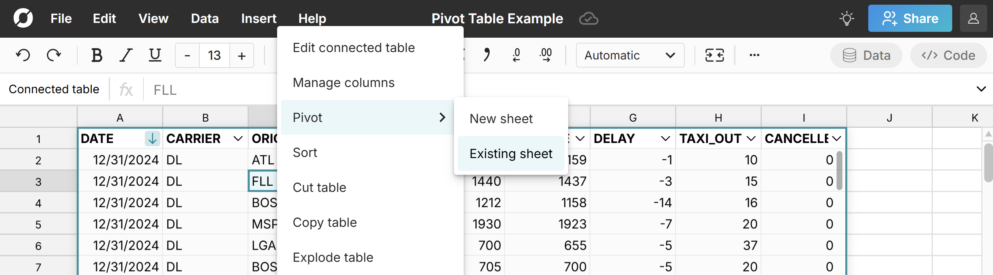Expand the formula bar chevron
Screen dimensions: 993x275
coord(981,89)
